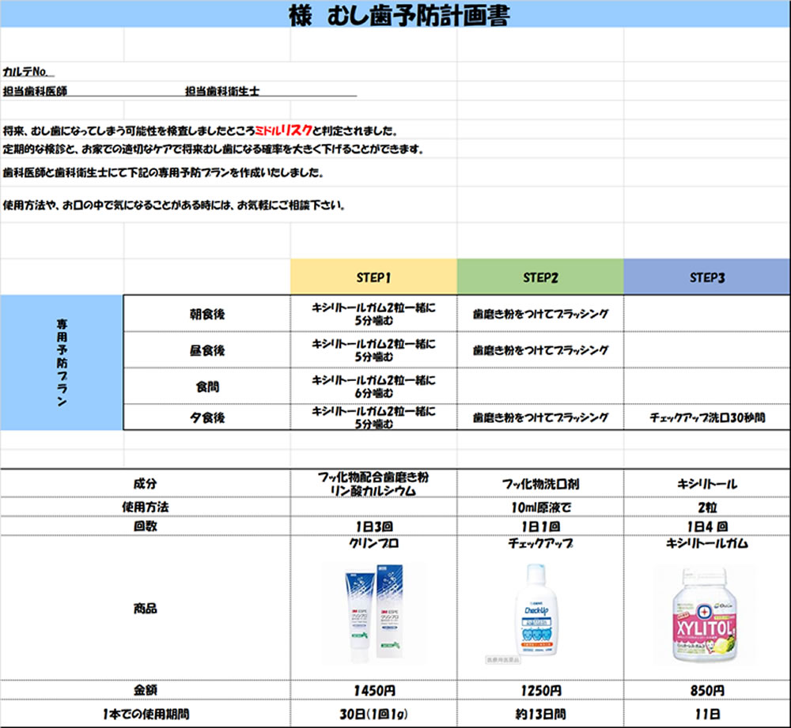
Task: Click the 850円 price cell
Action: pyautogui.click(x=707, y=690)
